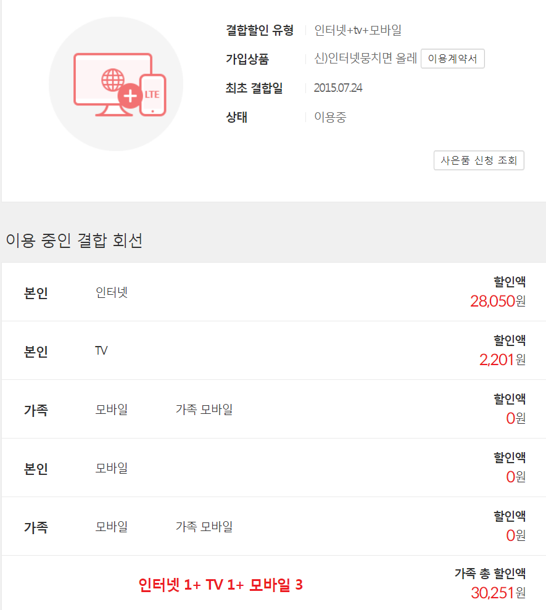Image resolution: width=546 pixels, height=610 pixels.
Task: Click the 인터넷+tv+모바일 bundle type text
Action: (x=358, y=30)
